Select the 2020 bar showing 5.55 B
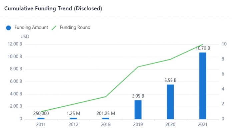The width and height of the screenshot is (232, 128). pyautogui.click(x=170, y=102)
